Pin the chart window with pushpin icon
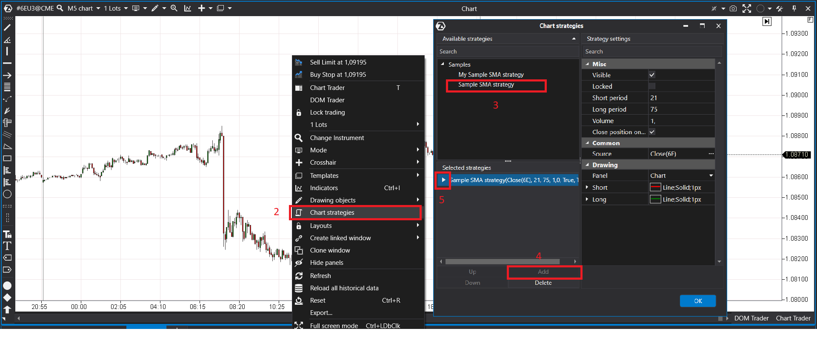 [x=794, y=8]
